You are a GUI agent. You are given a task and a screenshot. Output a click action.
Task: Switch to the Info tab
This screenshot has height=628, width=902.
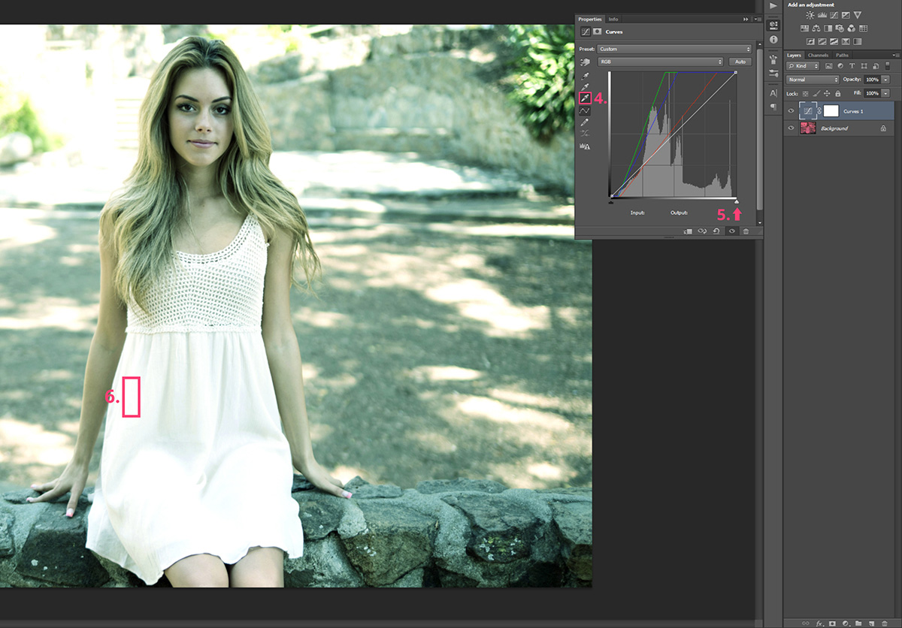tap(613, 19)
